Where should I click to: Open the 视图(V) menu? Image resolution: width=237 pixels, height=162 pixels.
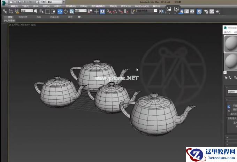(46, 6)
